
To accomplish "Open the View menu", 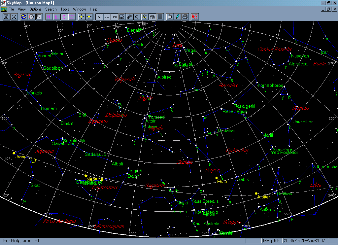I will (21, 9).
